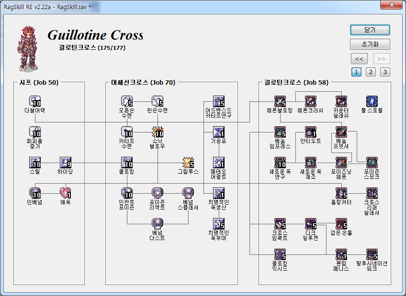Screen dimensions: 406x296
Task: Click the 웨폰블로킹 skill icon
Action: [x=280, y=101]
